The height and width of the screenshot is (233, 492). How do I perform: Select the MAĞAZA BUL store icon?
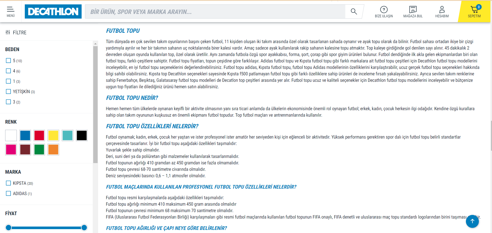coord(413,9)
